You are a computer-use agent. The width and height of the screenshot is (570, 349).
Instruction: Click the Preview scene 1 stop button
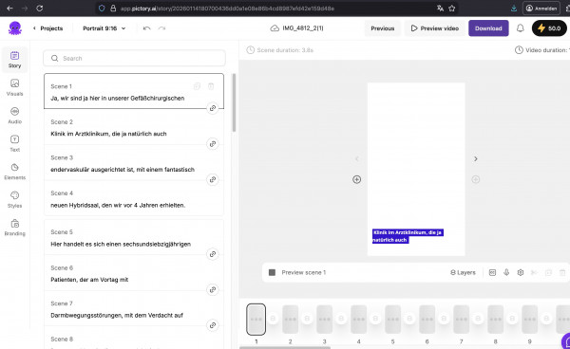[x=272, y=272]
